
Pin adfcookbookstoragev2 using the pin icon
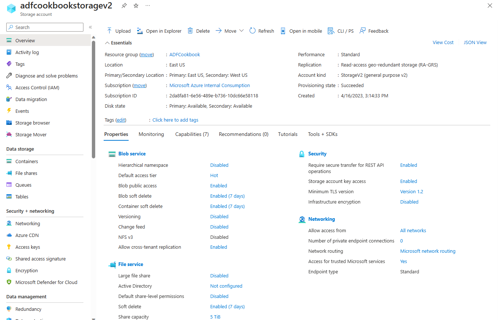pos(124,6)
